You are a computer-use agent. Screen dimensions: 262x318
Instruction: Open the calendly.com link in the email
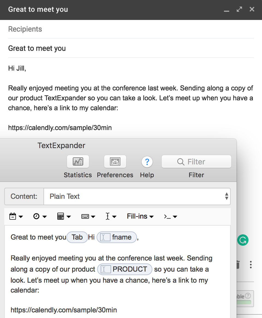60,128
